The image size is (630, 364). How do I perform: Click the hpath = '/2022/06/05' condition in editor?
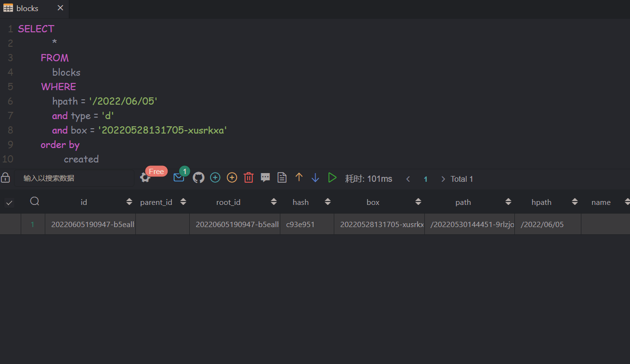105,101
